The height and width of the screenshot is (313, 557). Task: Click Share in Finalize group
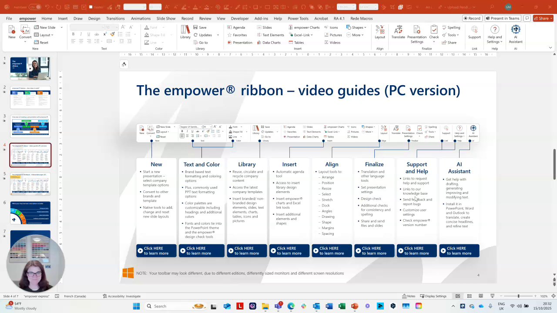(x=449, y=43)
